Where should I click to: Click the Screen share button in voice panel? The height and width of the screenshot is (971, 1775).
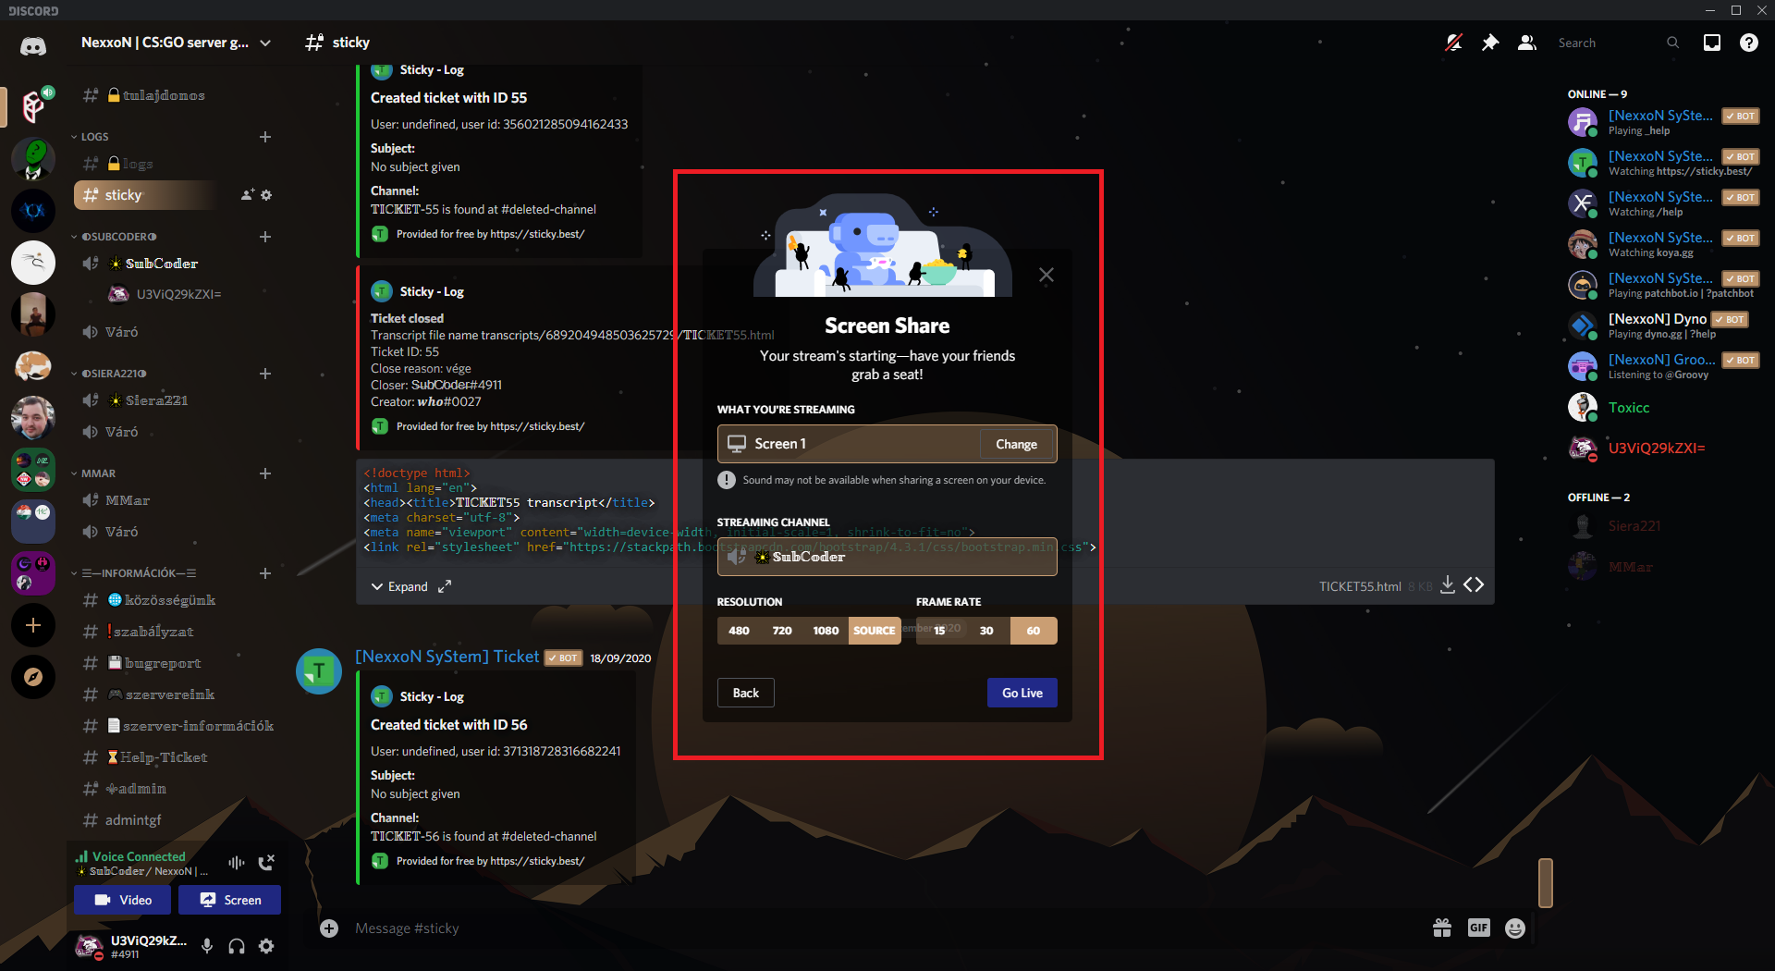click(x=229, y=900)
